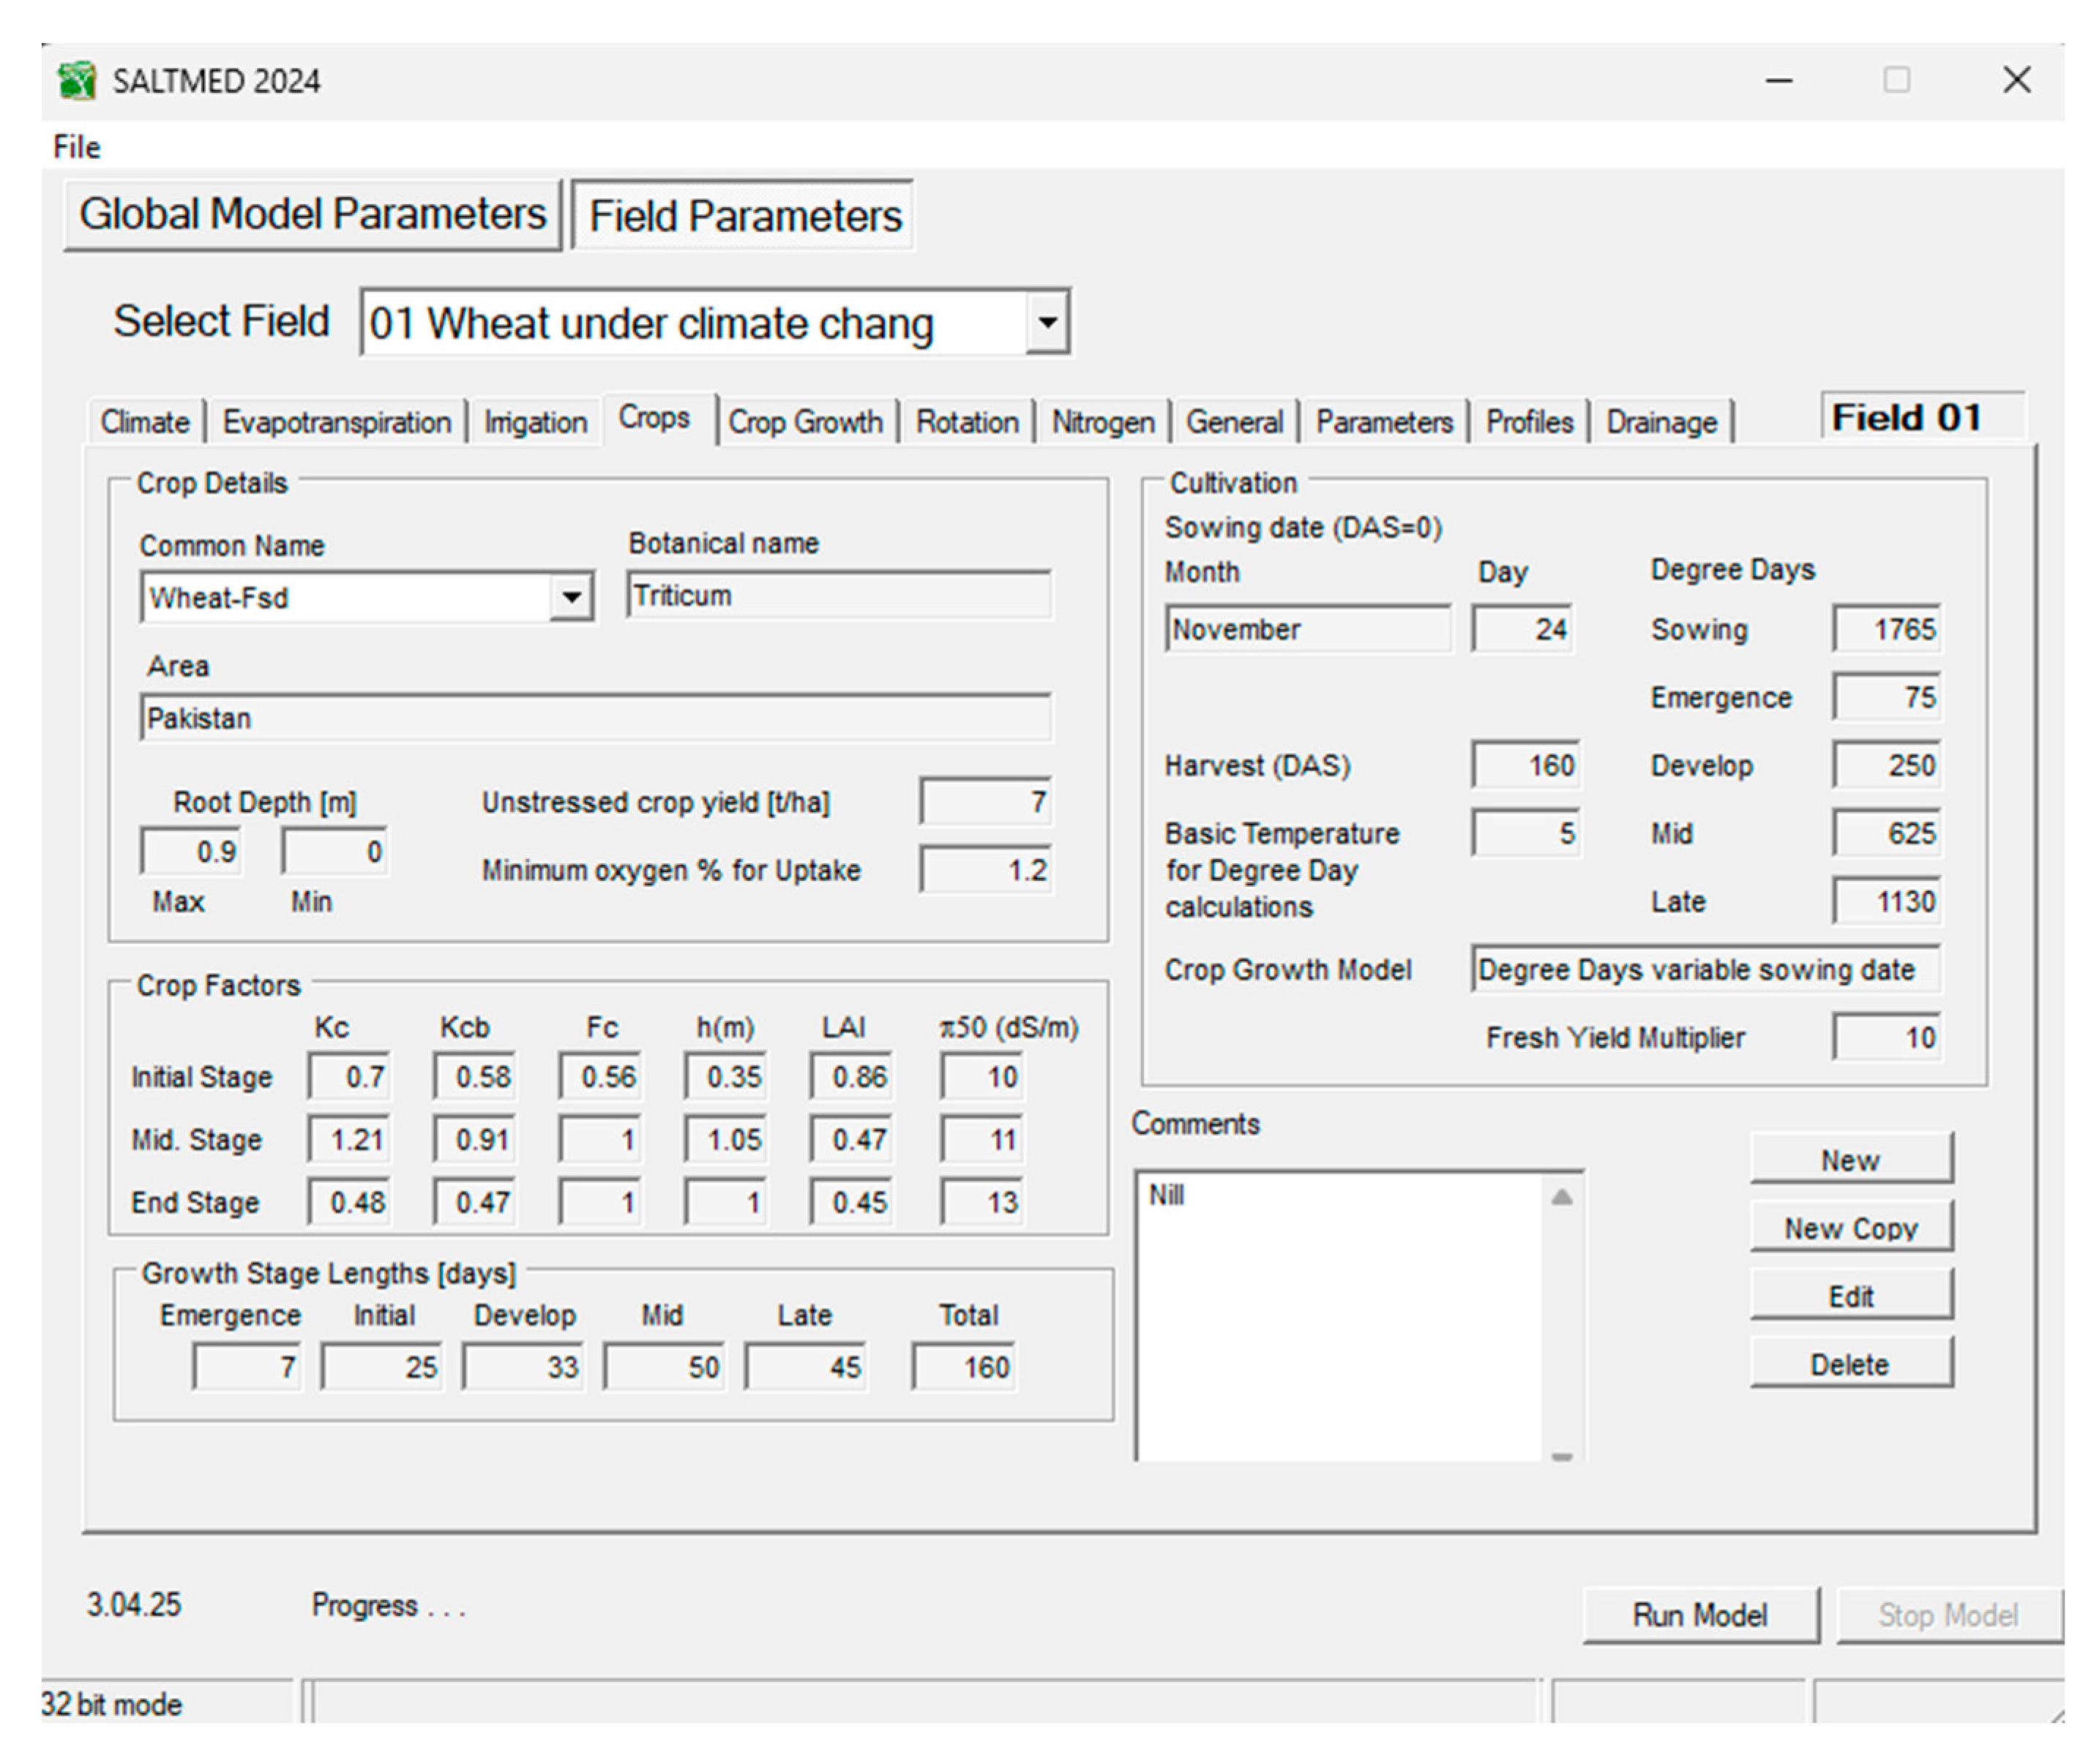Click the Fresh Yield Multiplier field
The image size is (2088, 1764).
pos(1886,1037)
